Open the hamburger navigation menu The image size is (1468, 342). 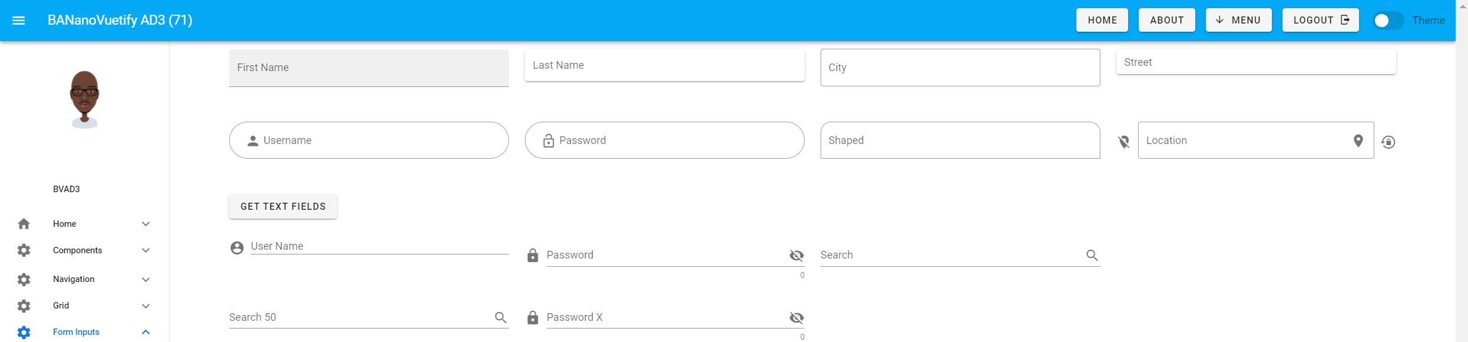[x=19, y=21]
